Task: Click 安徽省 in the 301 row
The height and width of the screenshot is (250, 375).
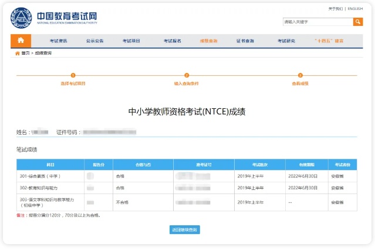Action: 337,176
